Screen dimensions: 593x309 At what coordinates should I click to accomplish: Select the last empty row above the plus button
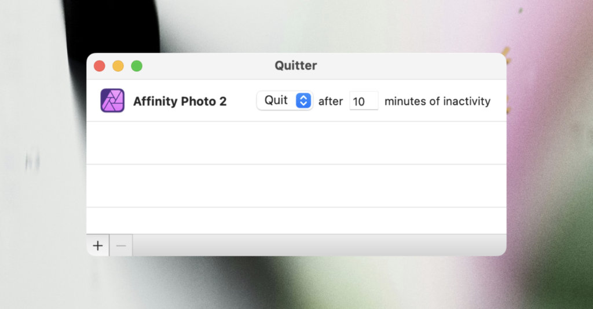click(296, 221)
